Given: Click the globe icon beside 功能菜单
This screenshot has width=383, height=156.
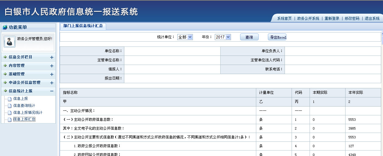Looking at the screenshot, I should [5, 27].
